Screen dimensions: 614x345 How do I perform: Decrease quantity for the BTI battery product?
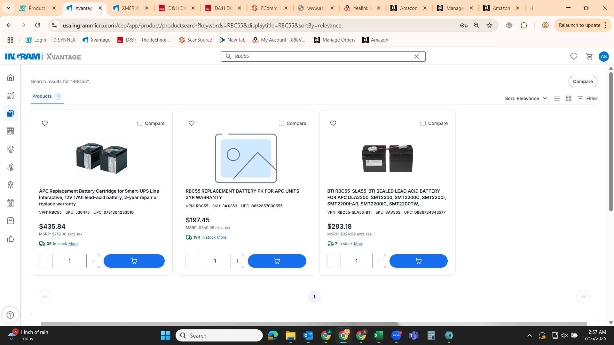click(x=334, y=261)
